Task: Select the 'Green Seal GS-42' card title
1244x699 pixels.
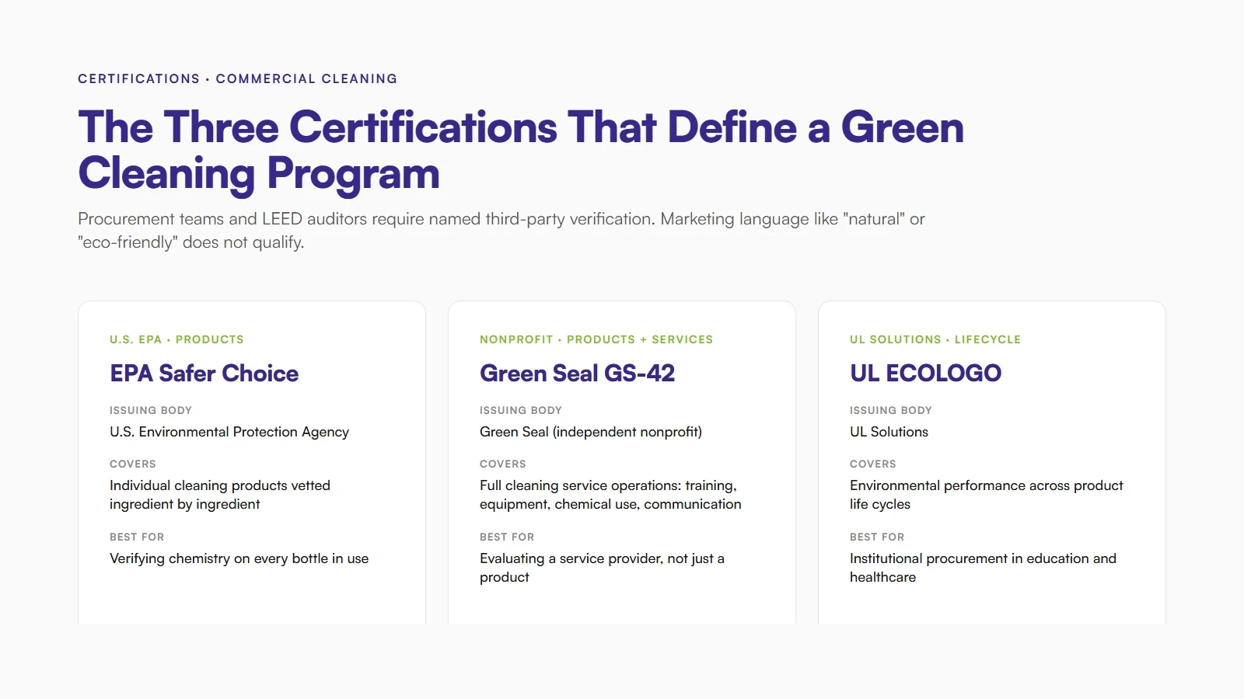Action: tap(577, 374)
